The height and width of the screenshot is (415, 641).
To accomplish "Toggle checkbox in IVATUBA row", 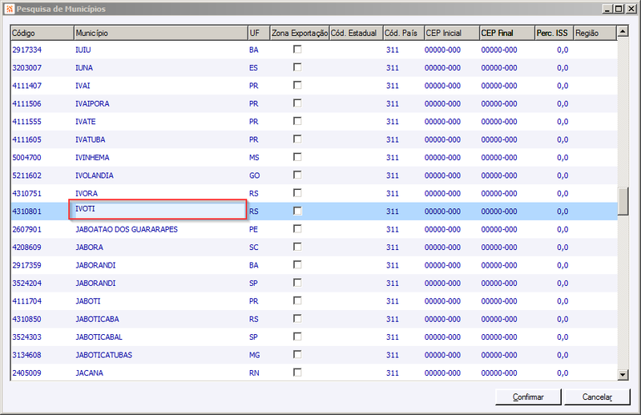I will [297, 139].
